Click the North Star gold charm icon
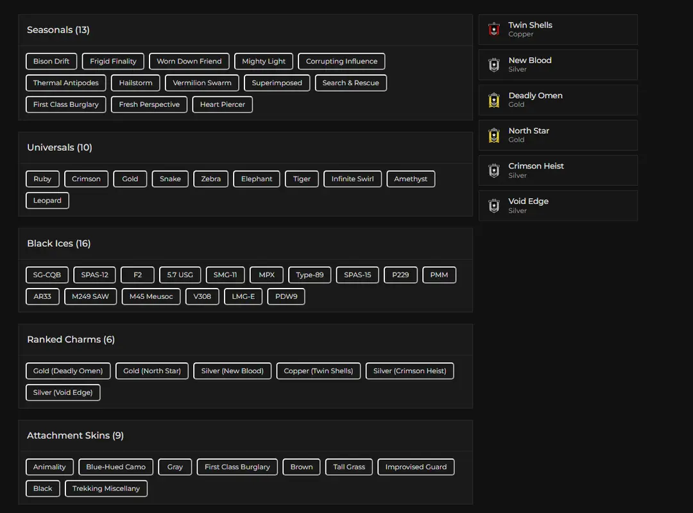This screenshot has width=693, height=513. (493, 135)
